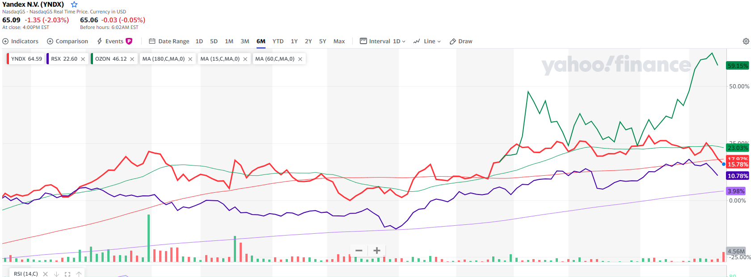Image resolution: width=751 pixels, height=277 pixels.
Task: Remove the OZON comparison
Action: tap(132, 59)
